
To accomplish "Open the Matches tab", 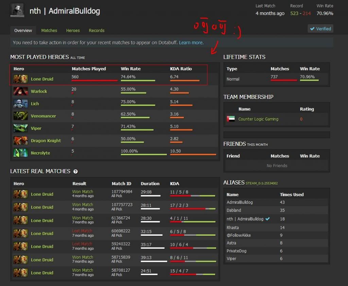I will [49, 30].
